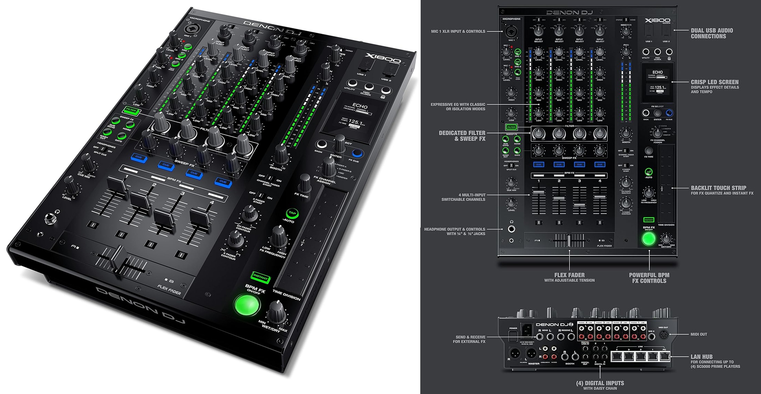Click X FADER CONTOUR knob in top-view diagram
Screen dimensions: 761x394
626,203
